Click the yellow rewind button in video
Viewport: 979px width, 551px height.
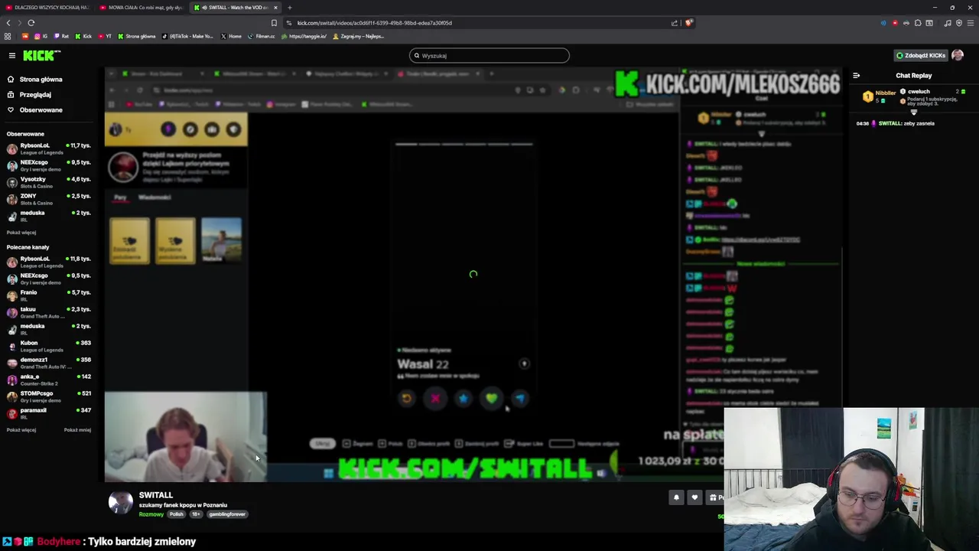tap(407, 398)
